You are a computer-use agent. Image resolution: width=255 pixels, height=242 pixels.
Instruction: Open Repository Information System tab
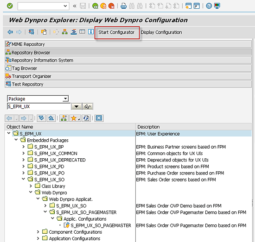click(x=128, y=60)
